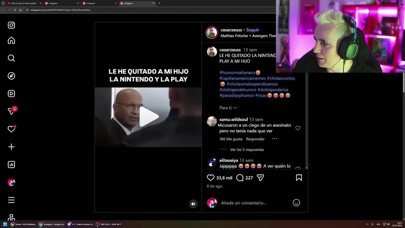Click hashtag #doblajesdehumor
405x228 pixels.
tap(238, 90)
